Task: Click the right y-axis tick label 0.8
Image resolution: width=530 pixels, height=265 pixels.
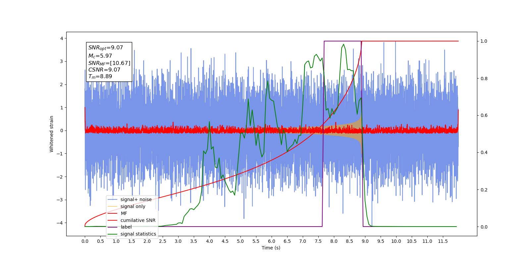Action: point(484,79)
